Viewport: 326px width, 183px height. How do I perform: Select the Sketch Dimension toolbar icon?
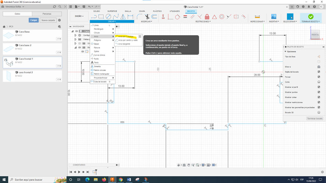(130, 17)
